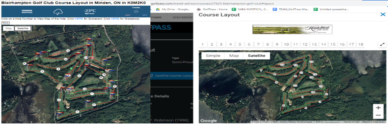Click the light snow weather cloud icon

pos(58,12)
